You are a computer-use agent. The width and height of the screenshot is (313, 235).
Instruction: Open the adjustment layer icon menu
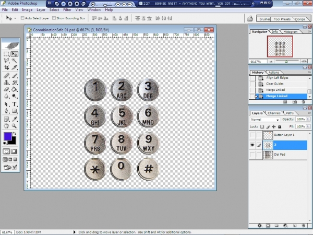(x=285, y=226)
